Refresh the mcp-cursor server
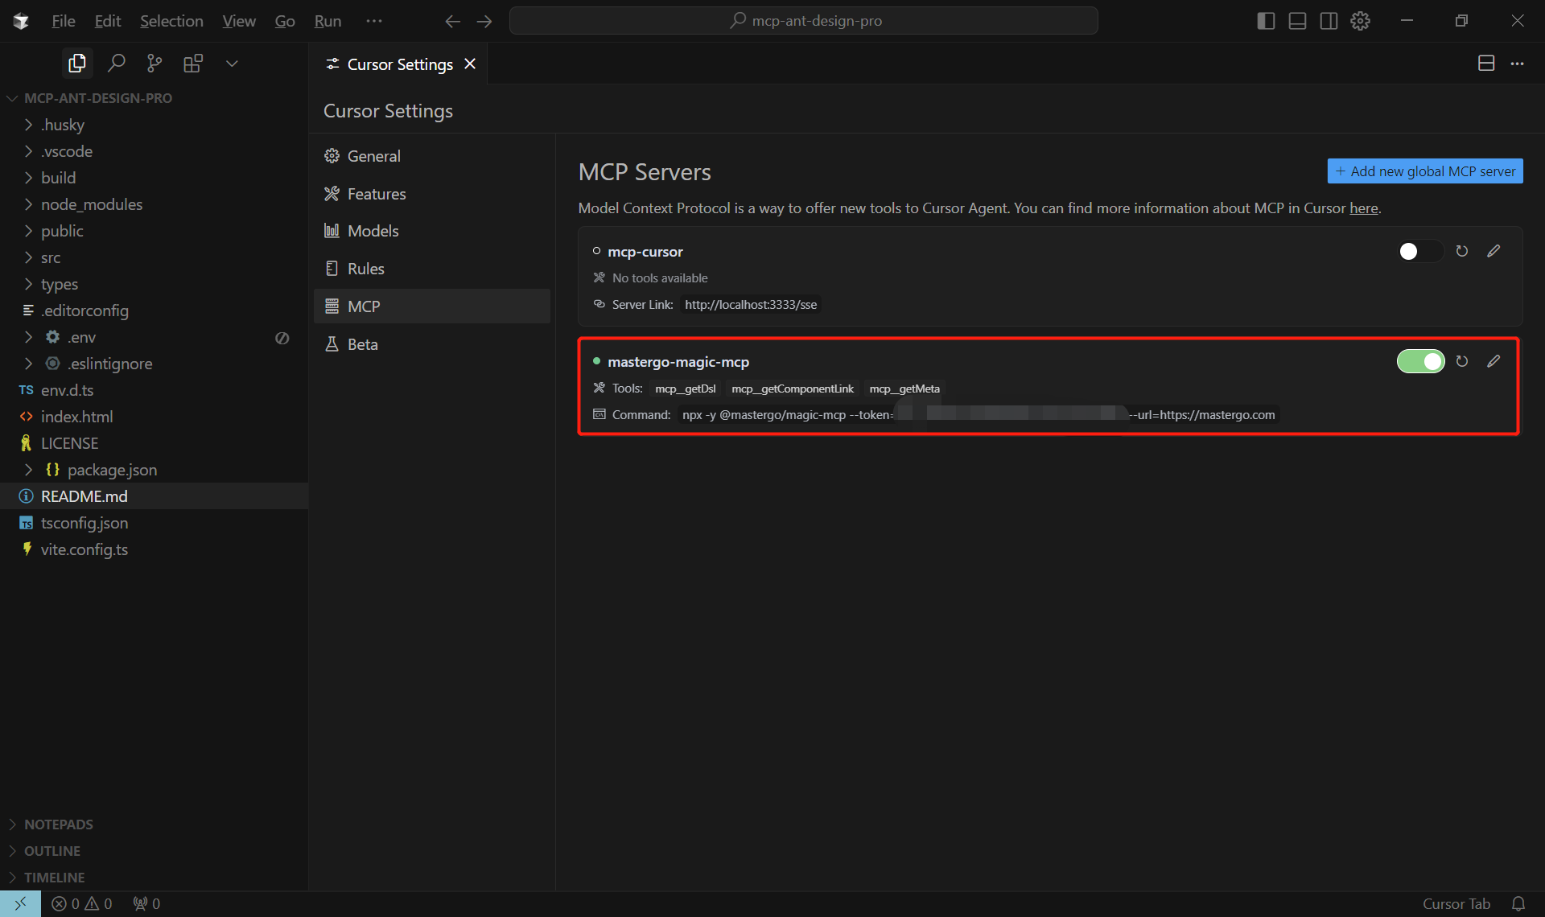The height and width of the screenshot is (917, 1545). tap(1462, 251)
